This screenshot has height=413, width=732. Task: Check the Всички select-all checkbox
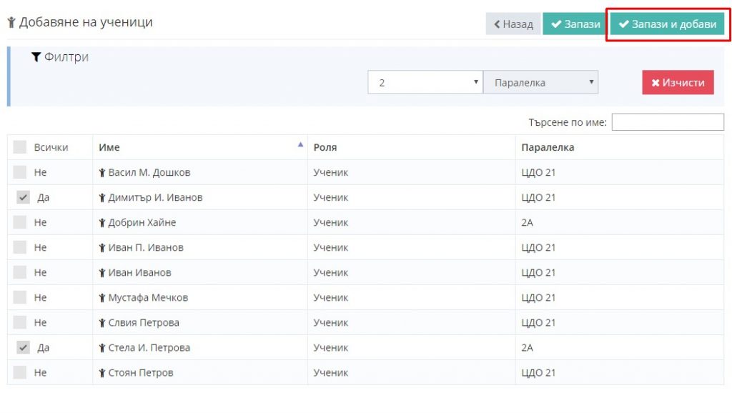[19, 147]
